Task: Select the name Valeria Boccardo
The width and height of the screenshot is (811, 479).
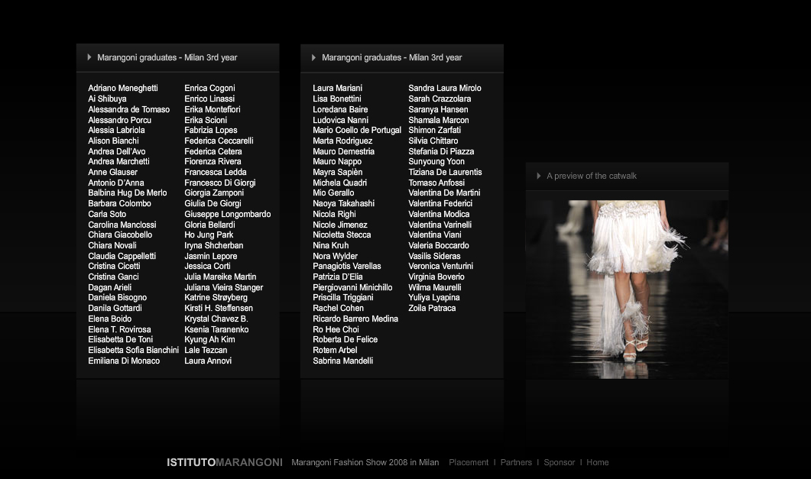Action: 439,245
